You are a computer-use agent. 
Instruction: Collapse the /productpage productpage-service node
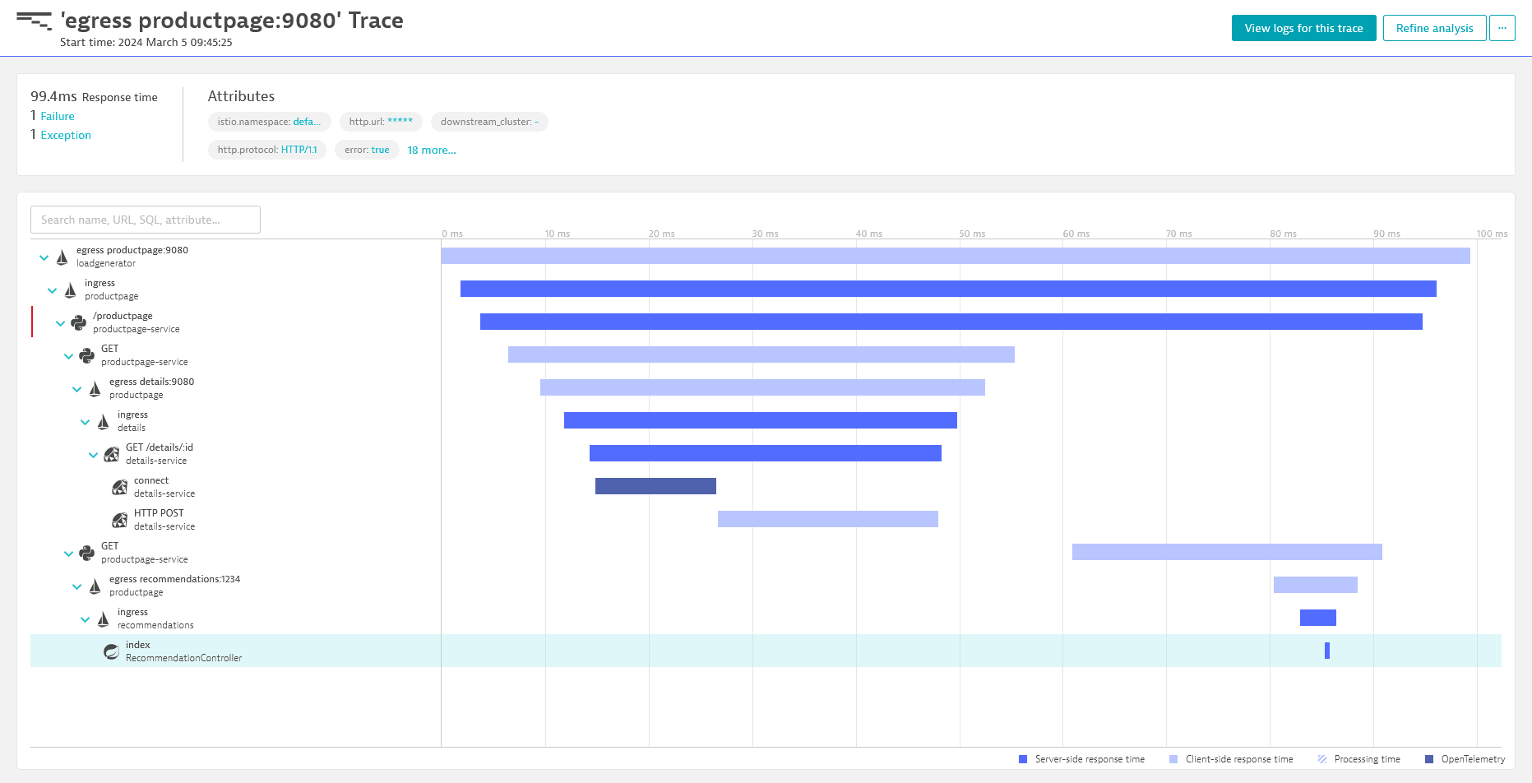point(61,323)
